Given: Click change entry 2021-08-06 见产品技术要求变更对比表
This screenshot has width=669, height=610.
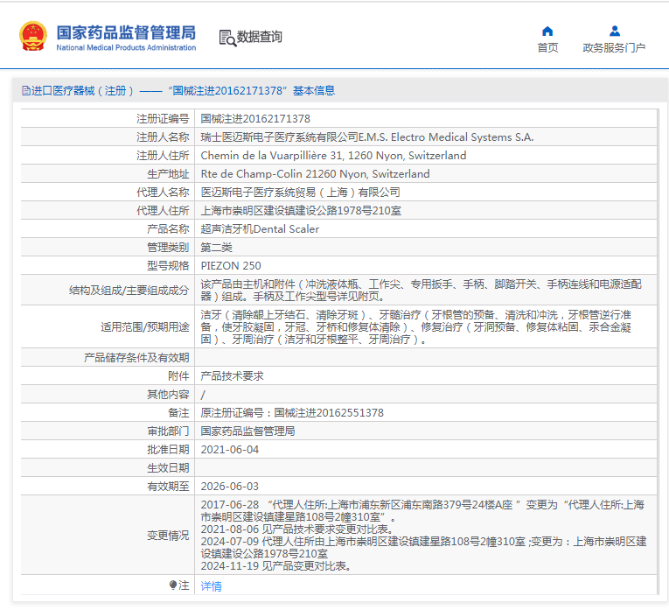Looking at the screenshot, I should 297,529.
